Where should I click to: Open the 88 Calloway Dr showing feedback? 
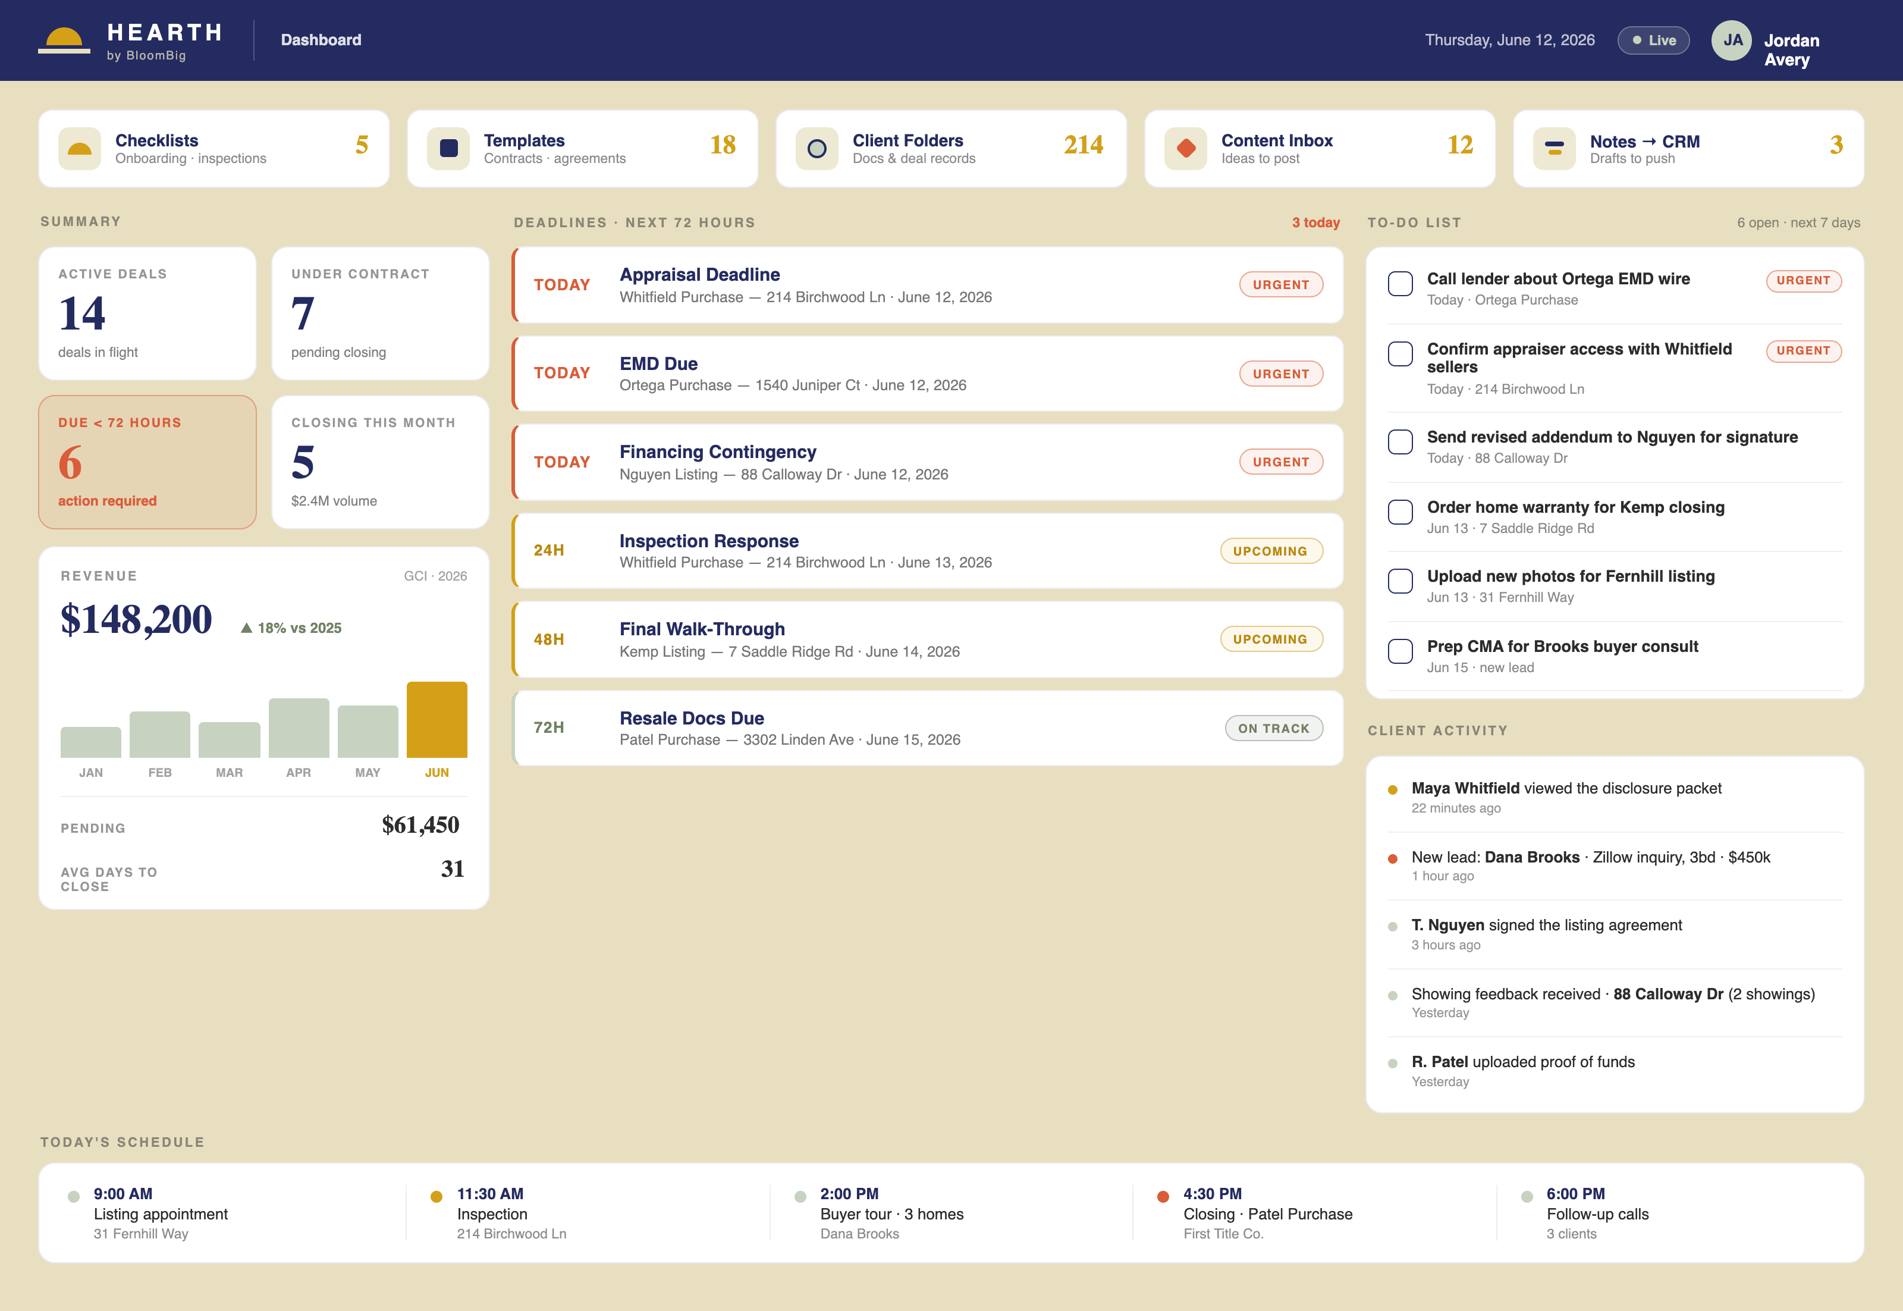(1615, 1002)
